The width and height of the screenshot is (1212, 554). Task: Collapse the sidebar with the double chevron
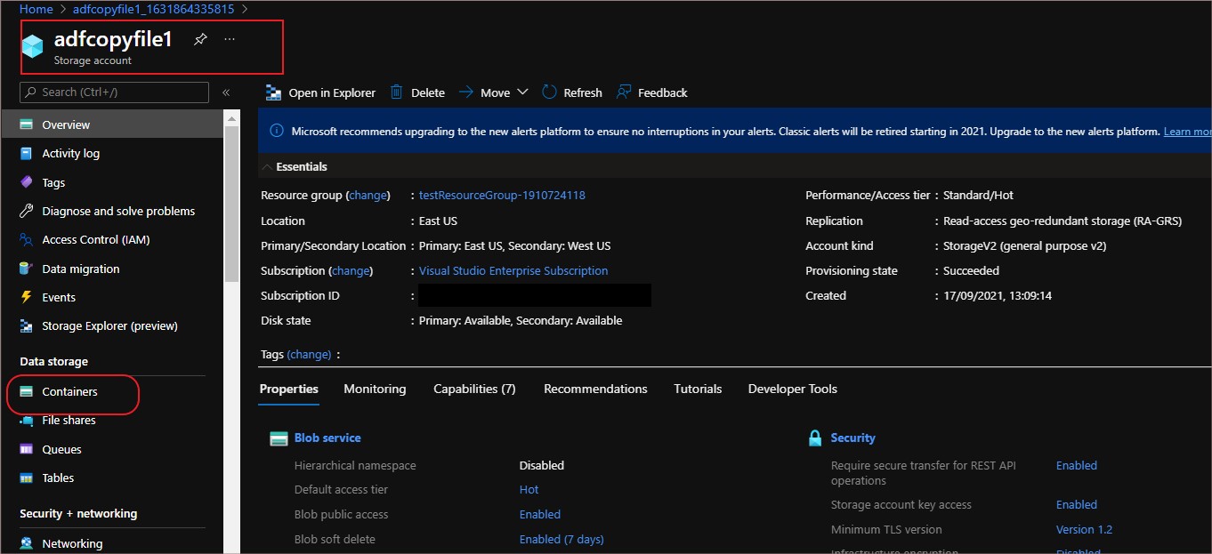click(x=226, y=92)
